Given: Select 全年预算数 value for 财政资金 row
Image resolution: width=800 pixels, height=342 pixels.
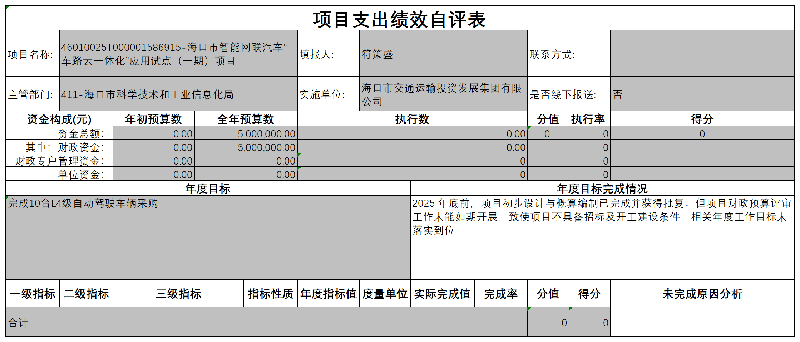Looking at the screenshot, I should point(246,147).
